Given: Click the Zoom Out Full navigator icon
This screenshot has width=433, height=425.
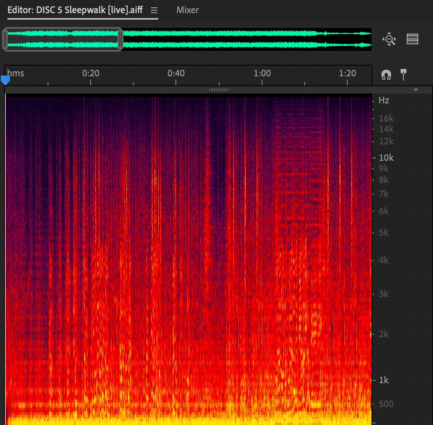Looking at the screenshot, I should pos(389,39).
